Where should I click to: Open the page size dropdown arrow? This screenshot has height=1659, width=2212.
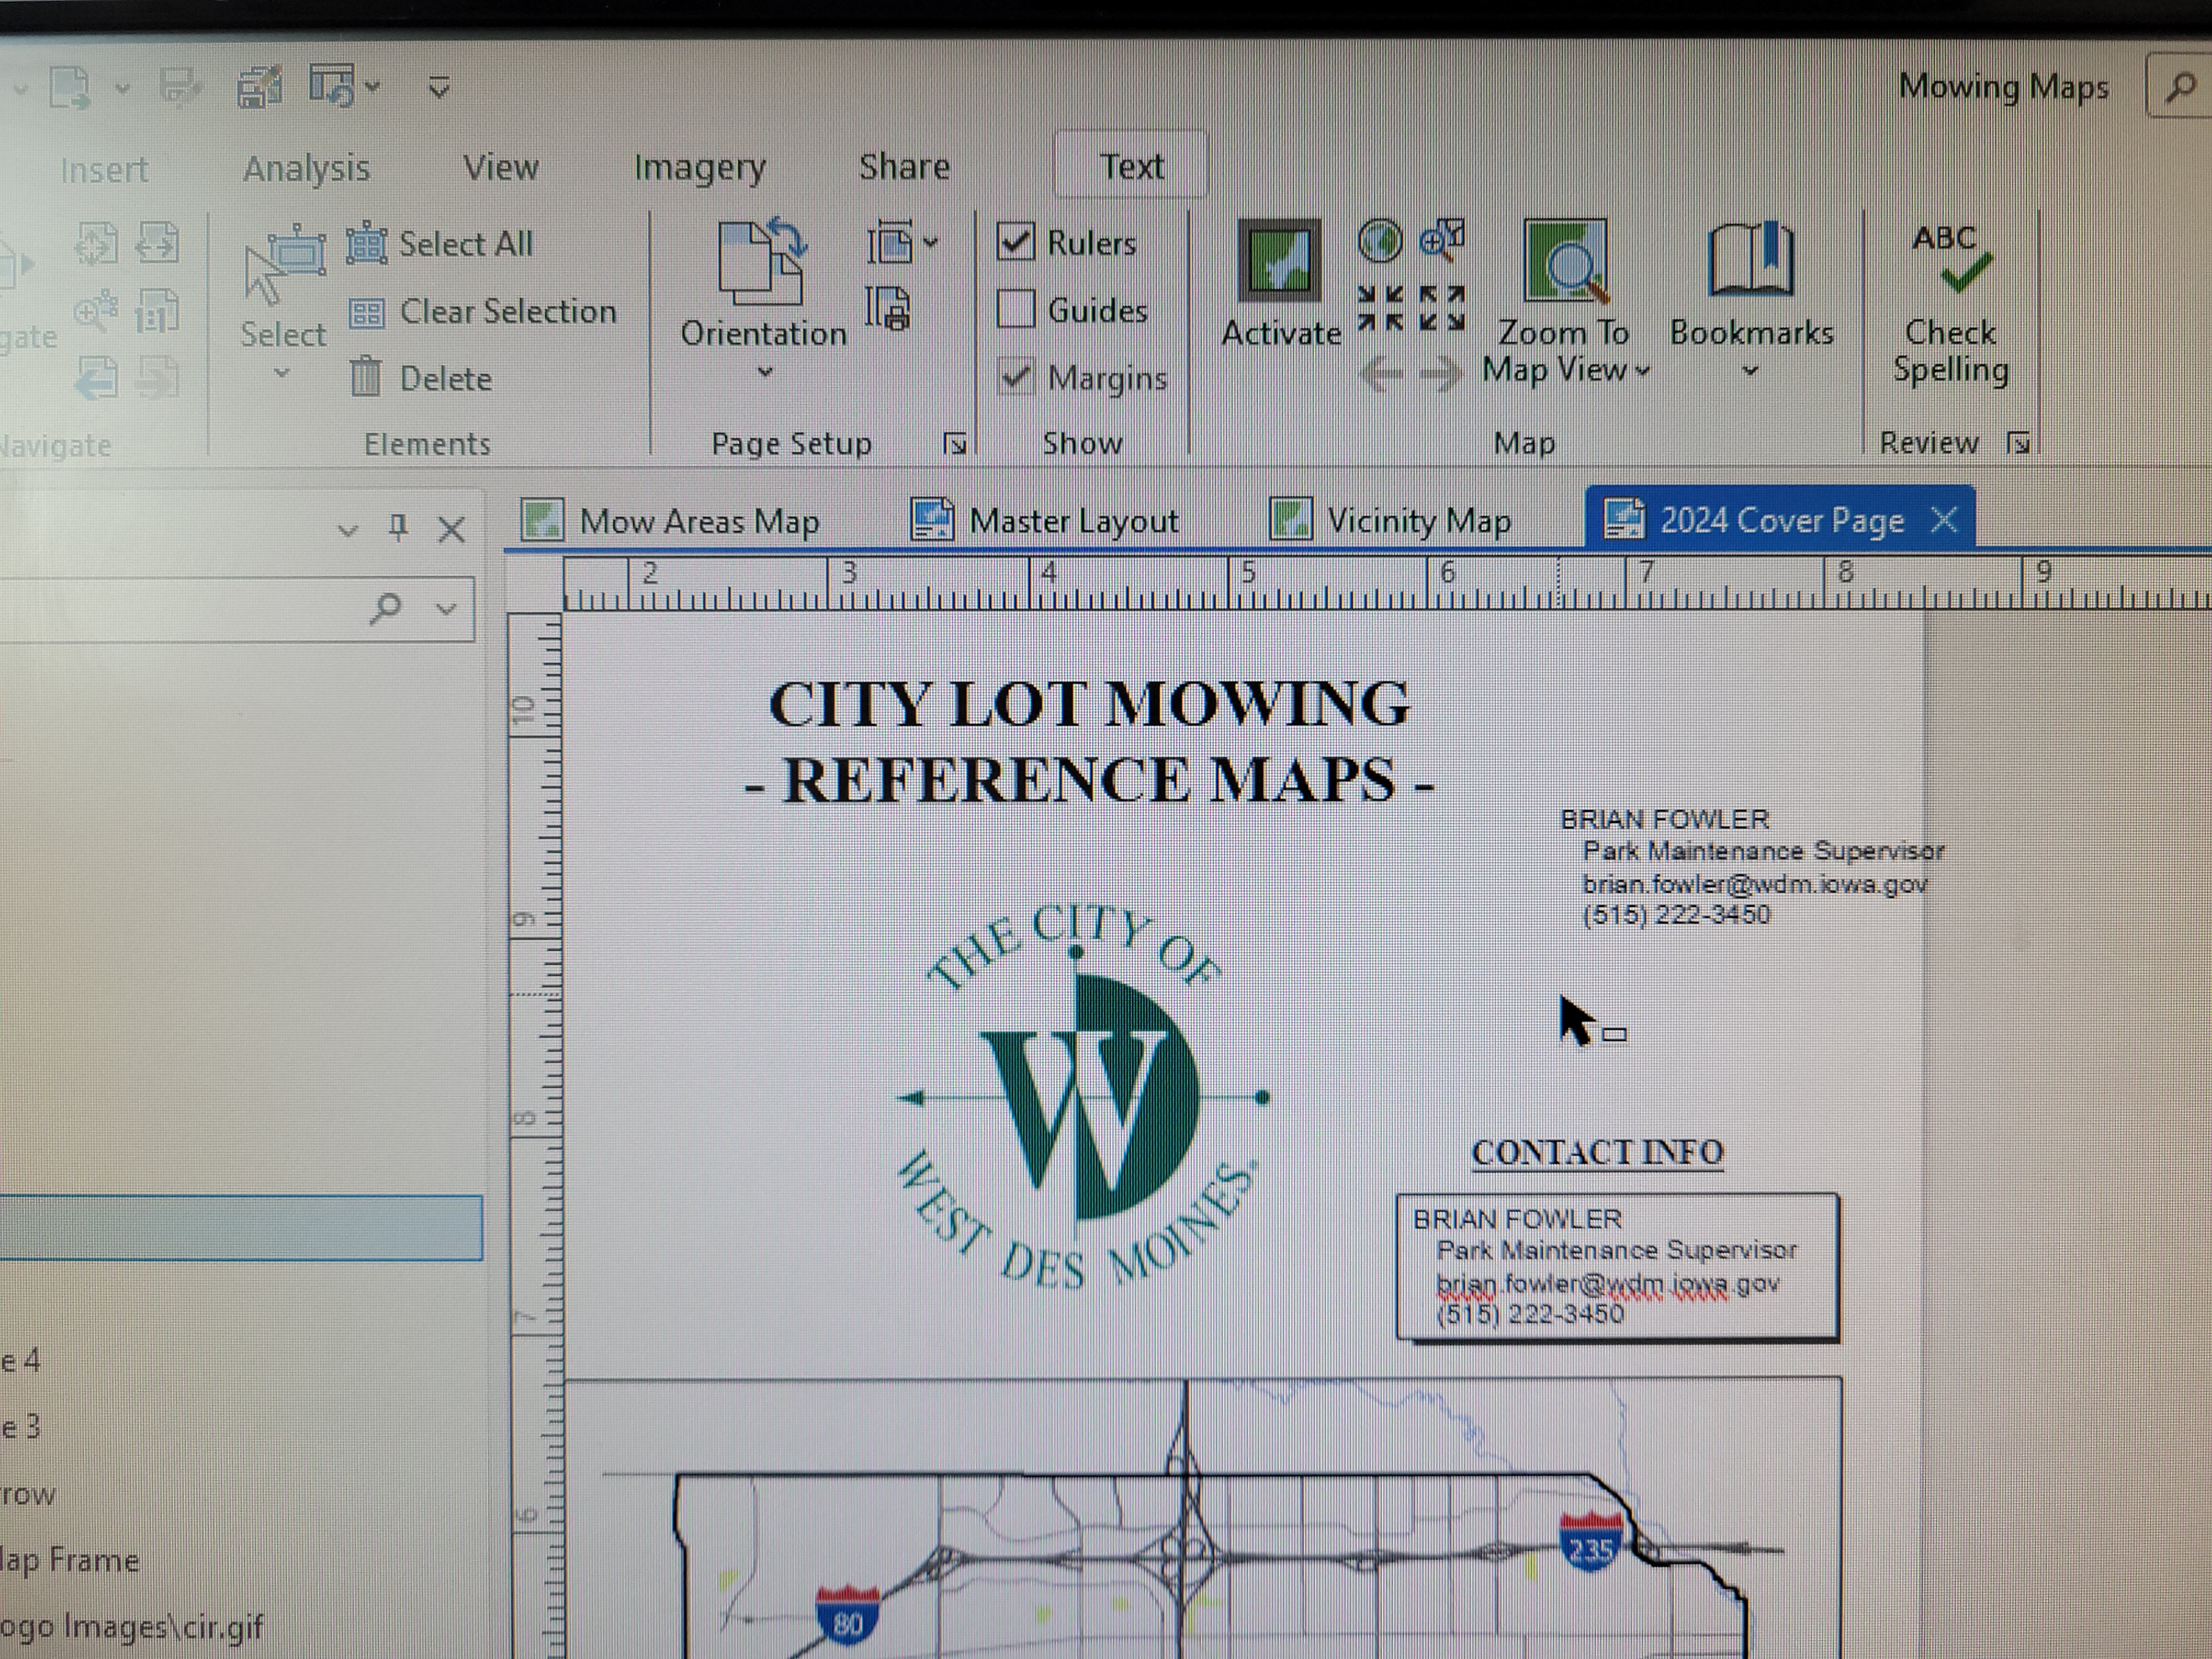coord(931,242)
